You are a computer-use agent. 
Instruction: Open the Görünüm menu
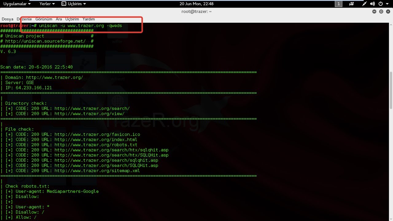[44, 19]
